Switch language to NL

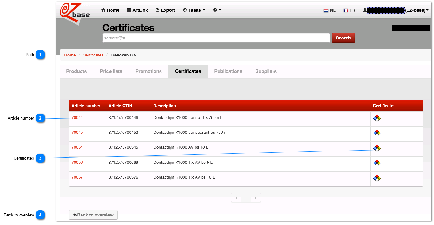coord(329,10)
